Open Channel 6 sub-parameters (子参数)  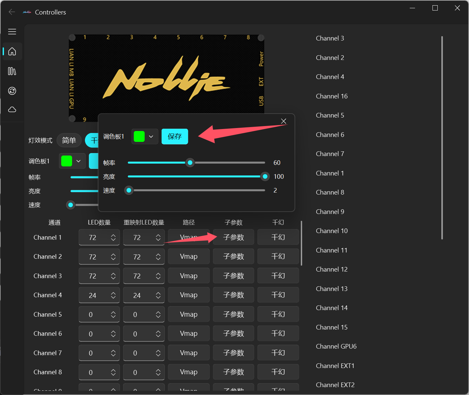click(233, 333)
